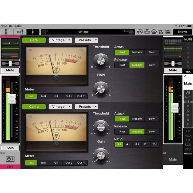Viewport: 193px width, 193px height.
Task: Tap the channel name display showing vintage
Action: click(88, 32)
